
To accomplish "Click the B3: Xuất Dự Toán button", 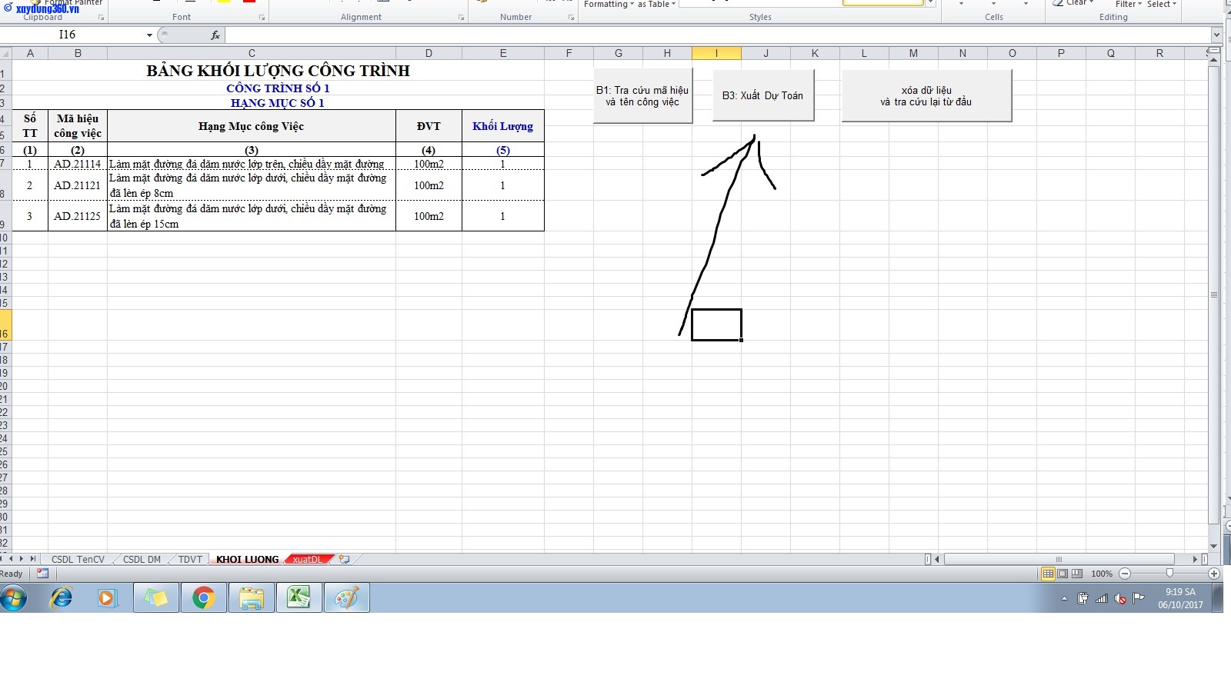I will click(762, 95).
